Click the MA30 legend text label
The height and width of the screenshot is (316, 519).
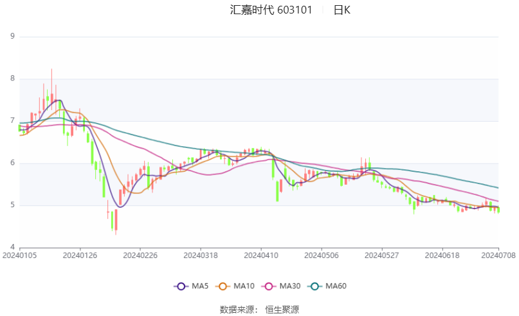tap(289, 286)
